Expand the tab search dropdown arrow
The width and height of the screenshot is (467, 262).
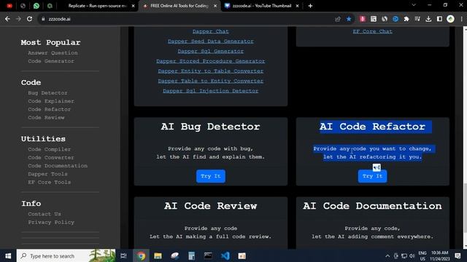click(x=414, y=5)
